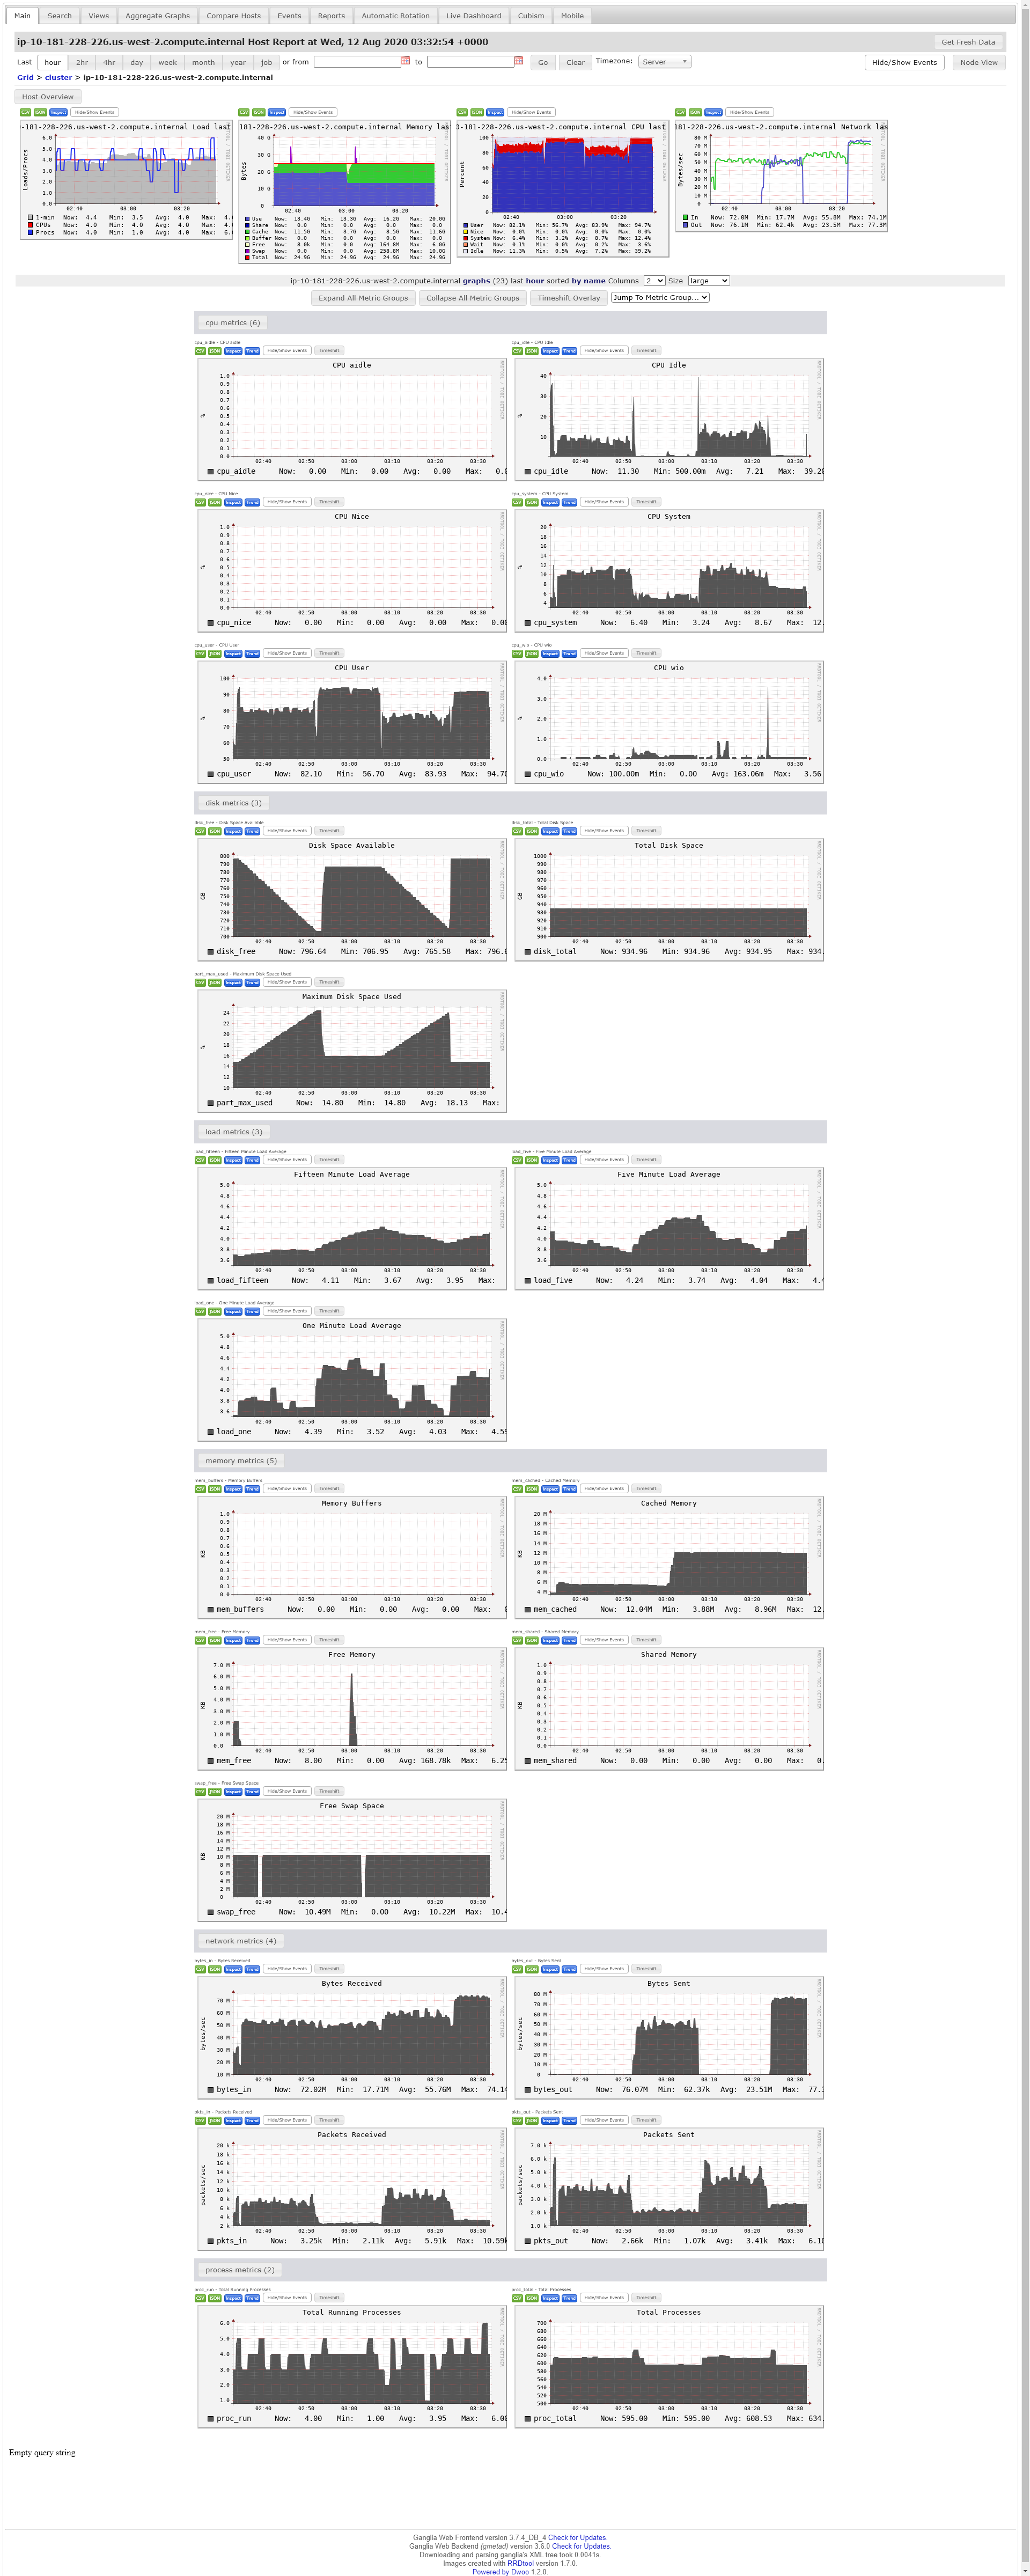
Task: Collapse the memory metrics (5) group
Action: coord(241,1461)
